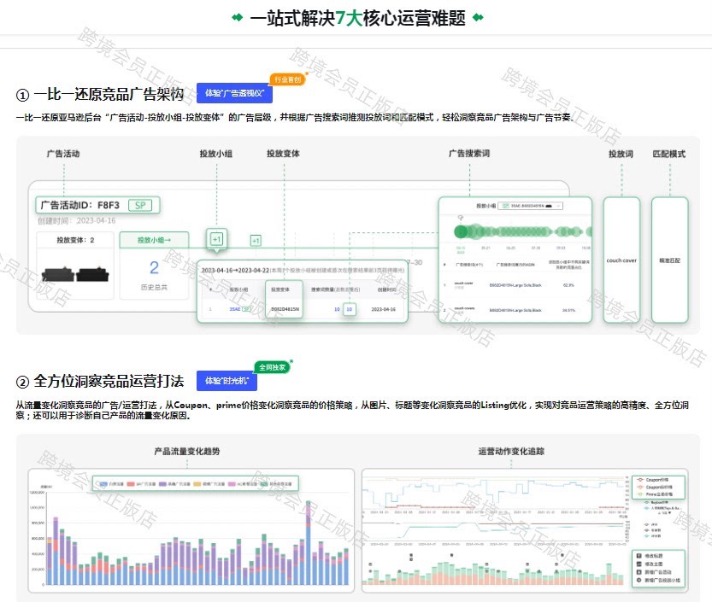Click the 62.9% value in row 1

click(568, 285)
